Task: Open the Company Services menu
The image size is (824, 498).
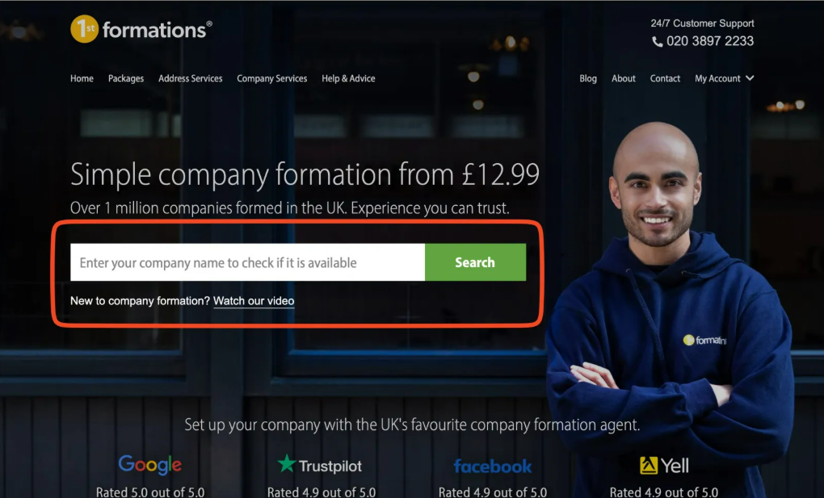Action: pos(271,78)
